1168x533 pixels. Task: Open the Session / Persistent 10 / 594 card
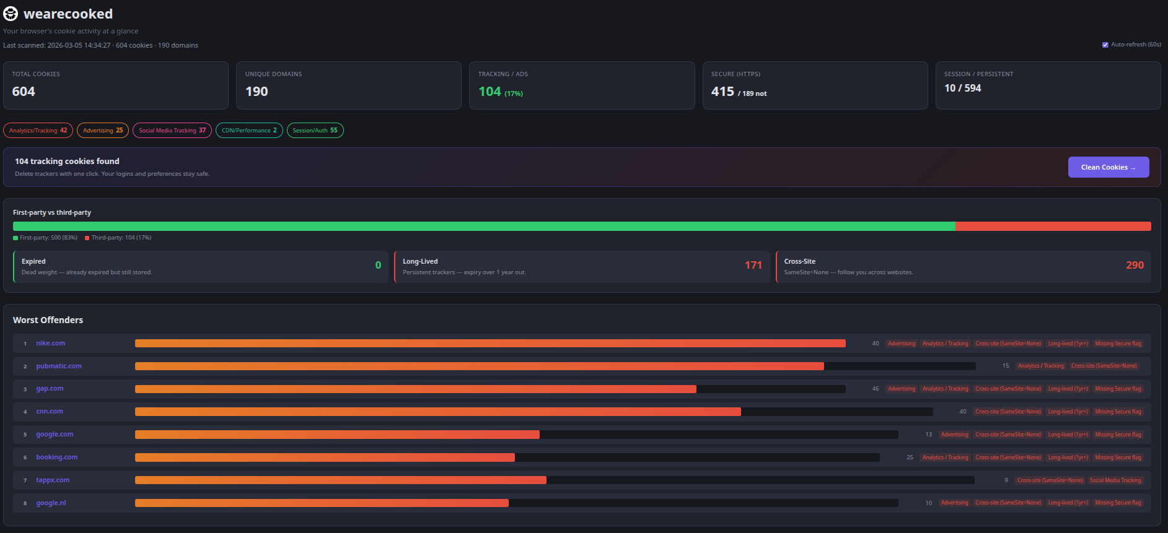point(1048,85)
